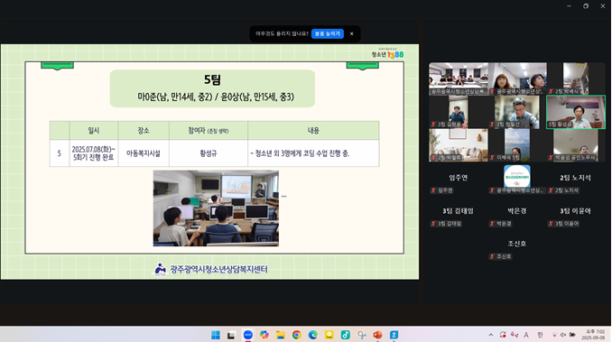Viewport: 612px width, 342px height.
Task: Select the 2팀 노지석 participant tile
Action: (575, 183)
